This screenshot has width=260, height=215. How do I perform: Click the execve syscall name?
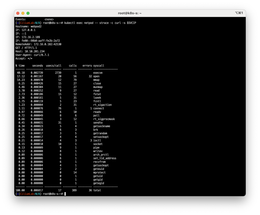point(98,73)
